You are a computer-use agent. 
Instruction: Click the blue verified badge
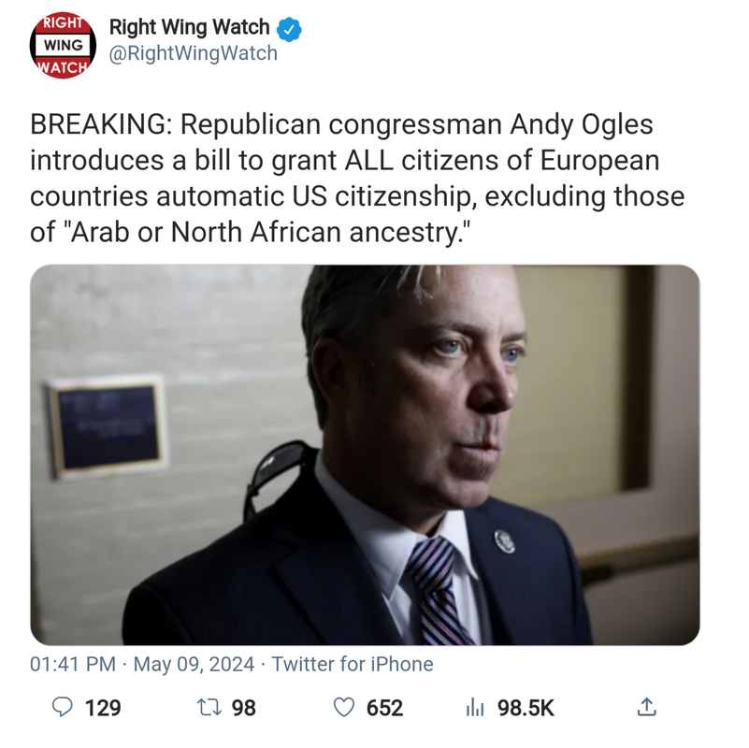[x=289, y=29]
